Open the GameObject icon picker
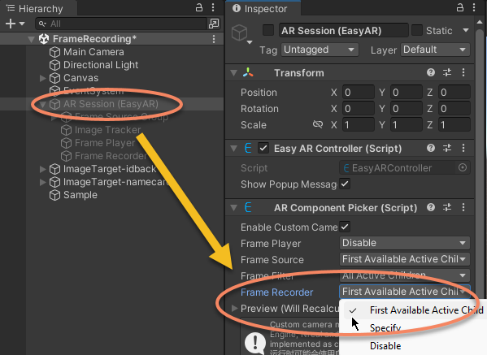The height and width of the screenshot is (355, 487). pyautogui.click(x=242, y=33)
